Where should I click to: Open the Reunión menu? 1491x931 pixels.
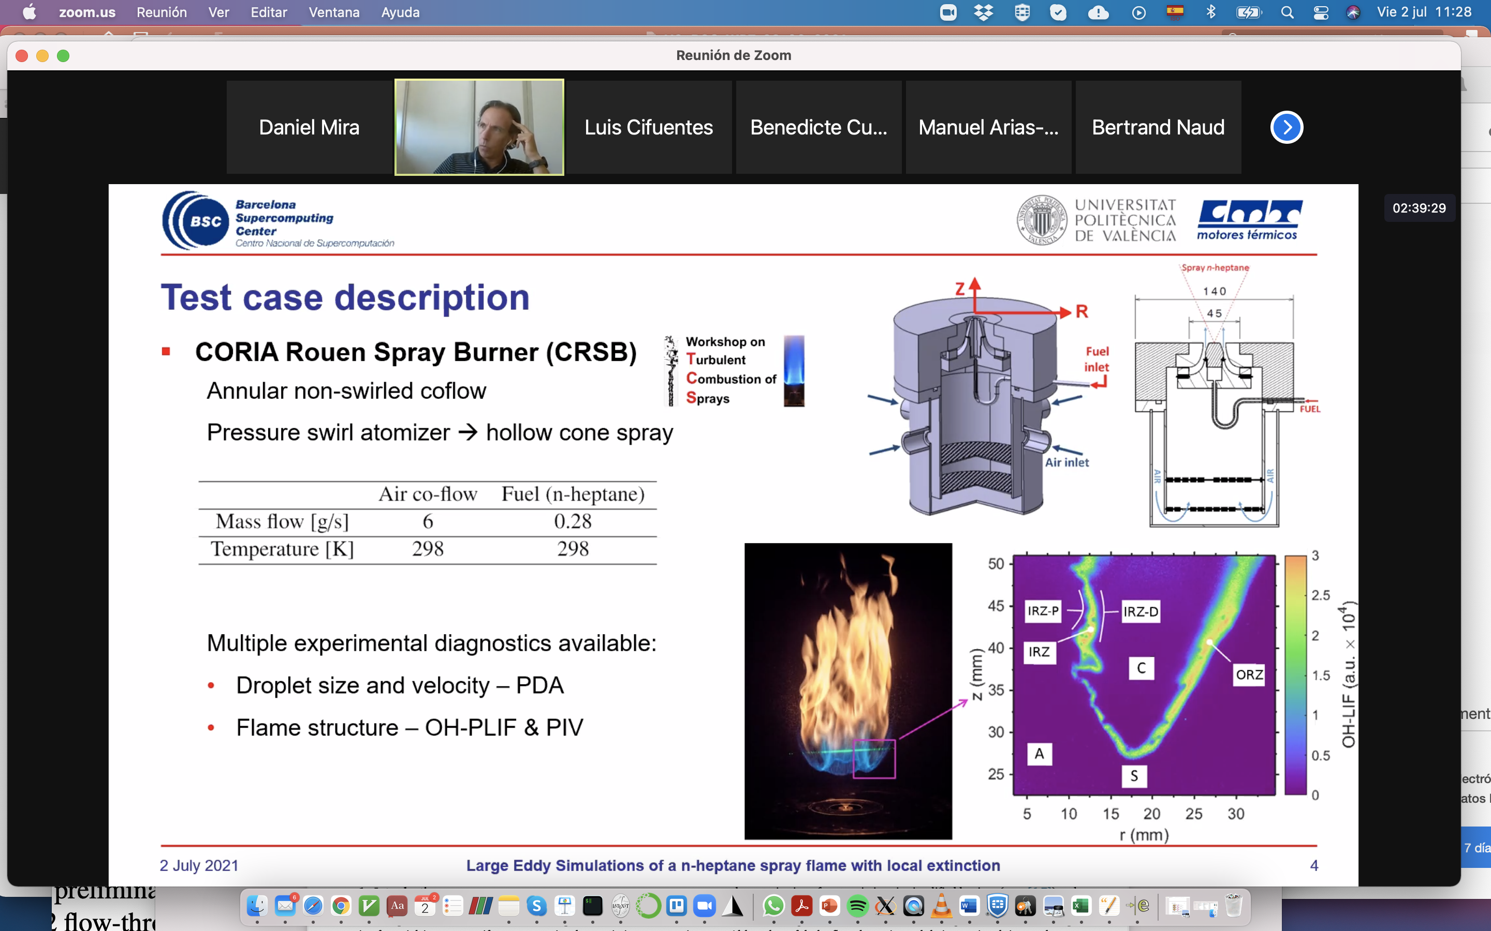click(x=162, y=12)
